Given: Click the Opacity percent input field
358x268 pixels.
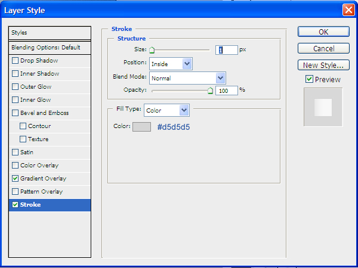Looking at the screenshot, I should (227, 91).
